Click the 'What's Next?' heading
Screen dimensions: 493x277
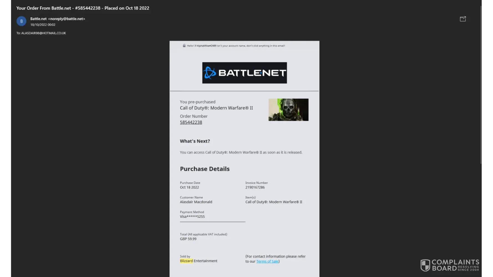point(195,141)
